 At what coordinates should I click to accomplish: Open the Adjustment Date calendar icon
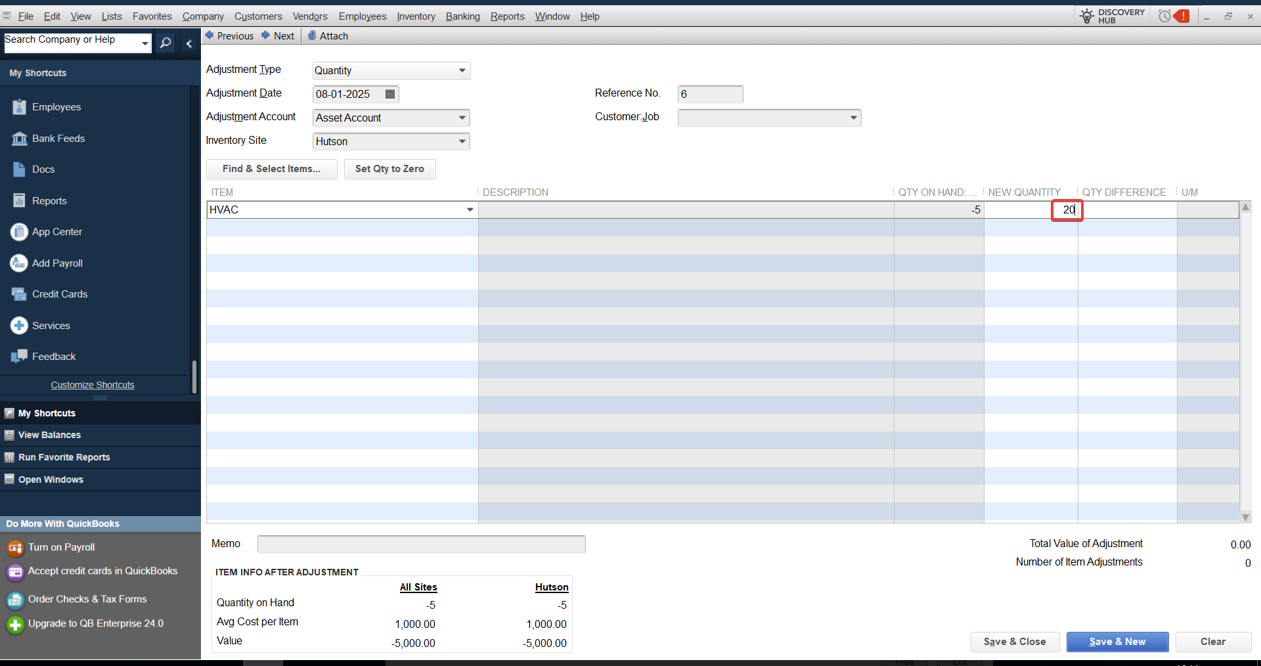point(390,94)
